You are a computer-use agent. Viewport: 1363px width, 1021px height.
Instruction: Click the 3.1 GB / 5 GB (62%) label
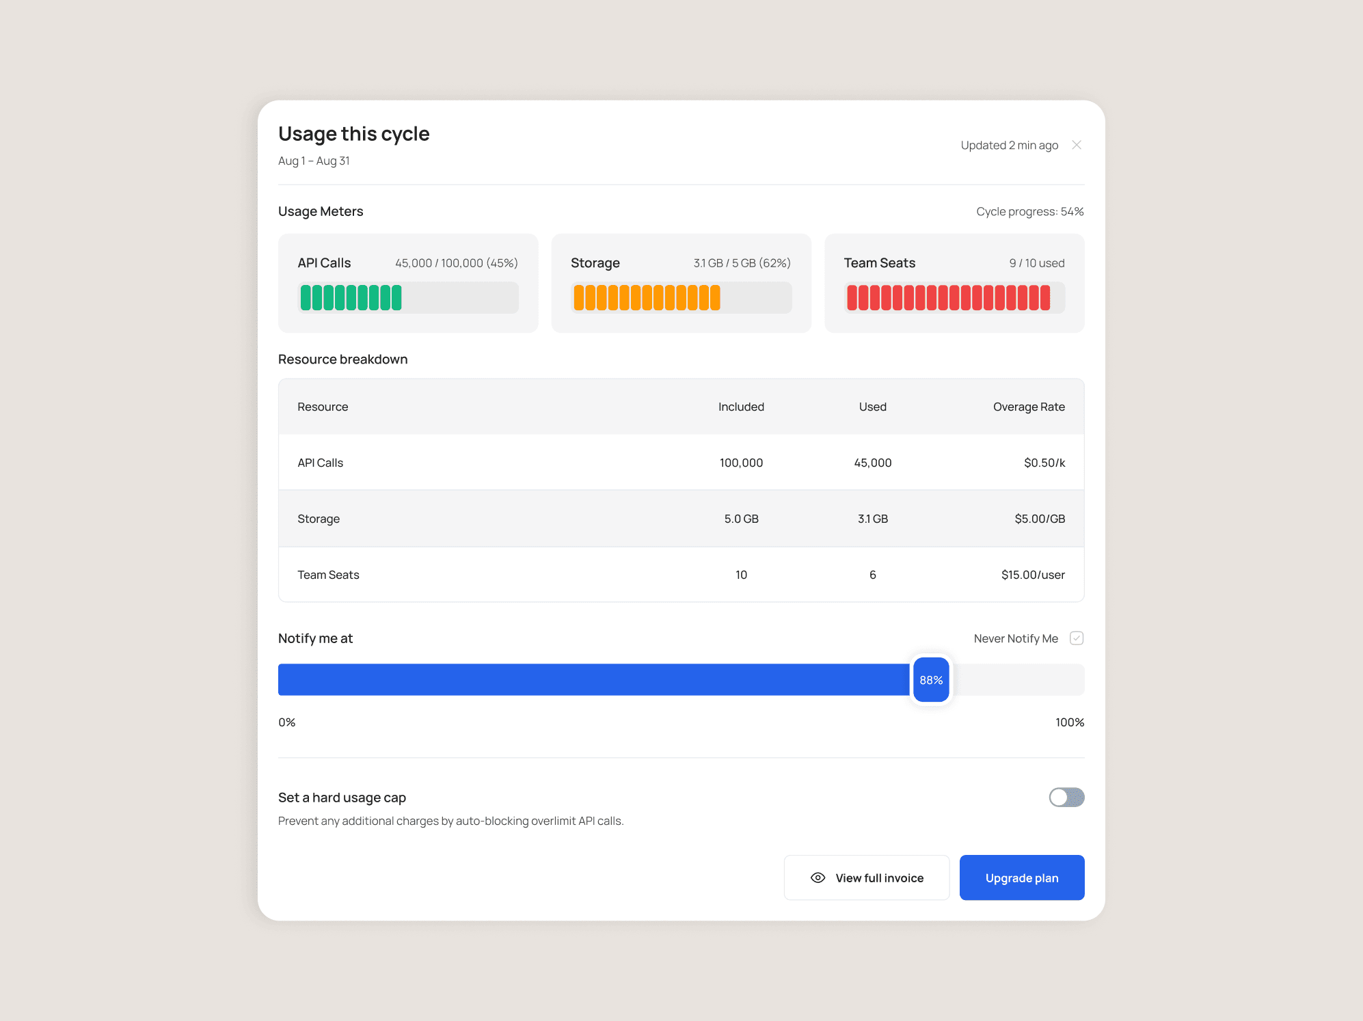tap(742, 263)
